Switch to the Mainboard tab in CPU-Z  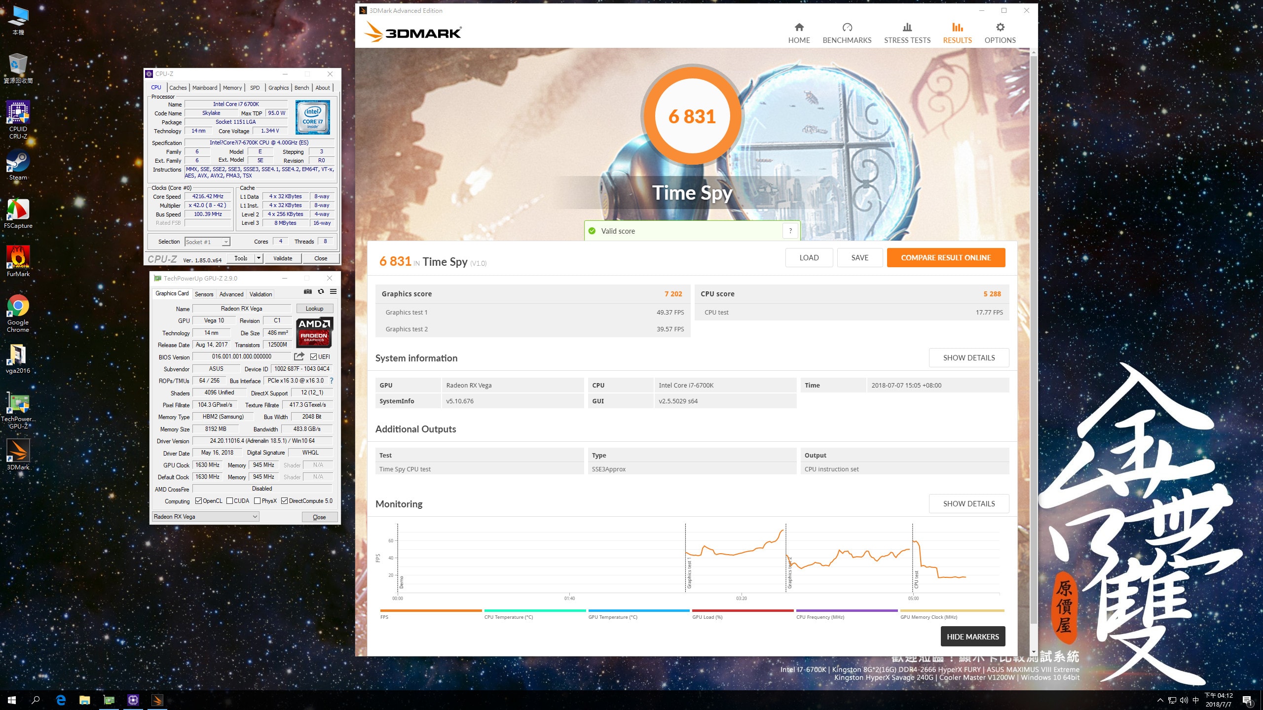click(205, 88)
